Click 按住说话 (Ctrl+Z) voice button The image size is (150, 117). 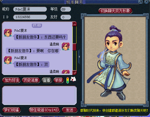tap(44, 110)
